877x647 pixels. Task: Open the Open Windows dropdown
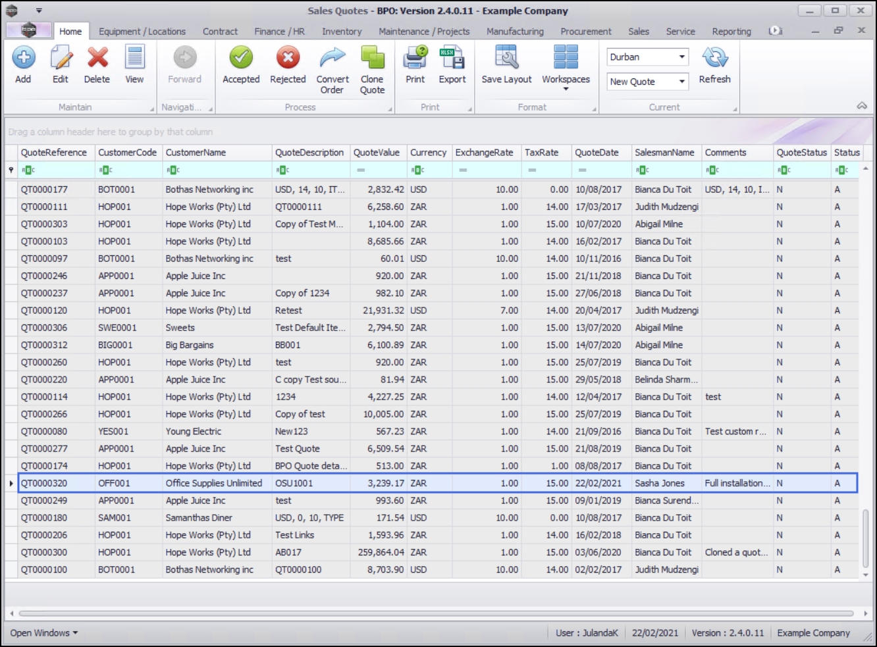coord(44,633)
